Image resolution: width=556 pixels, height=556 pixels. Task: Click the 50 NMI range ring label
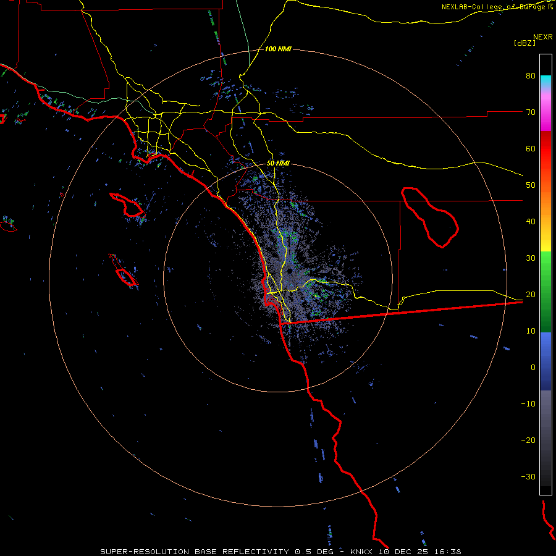[278, 164]
